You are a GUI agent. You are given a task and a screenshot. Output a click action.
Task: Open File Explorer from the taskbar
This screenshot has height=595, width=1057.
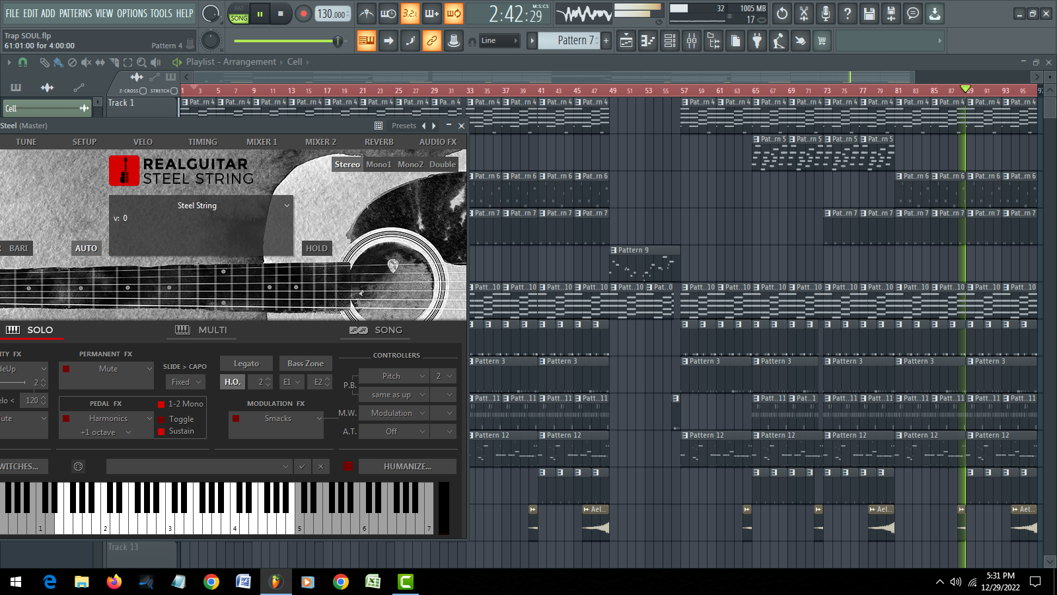pyautogui.click(x=82, y=582)
